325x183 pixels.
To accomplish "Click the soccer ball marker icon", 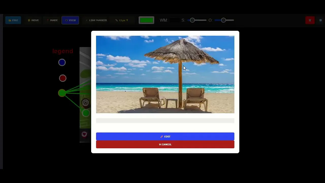I will (86, 103).
